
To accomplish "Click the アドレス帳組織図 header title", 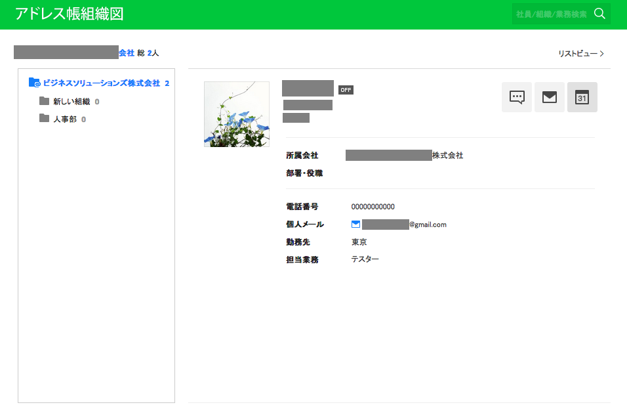I will [70, 14].
